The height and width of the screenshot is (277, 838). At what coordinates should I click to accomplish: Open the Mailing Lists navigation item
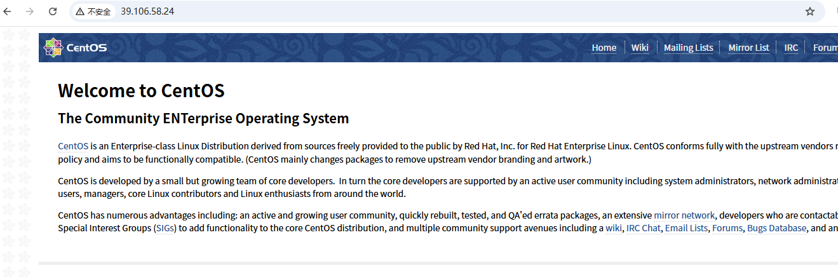(x=689, y=48)
